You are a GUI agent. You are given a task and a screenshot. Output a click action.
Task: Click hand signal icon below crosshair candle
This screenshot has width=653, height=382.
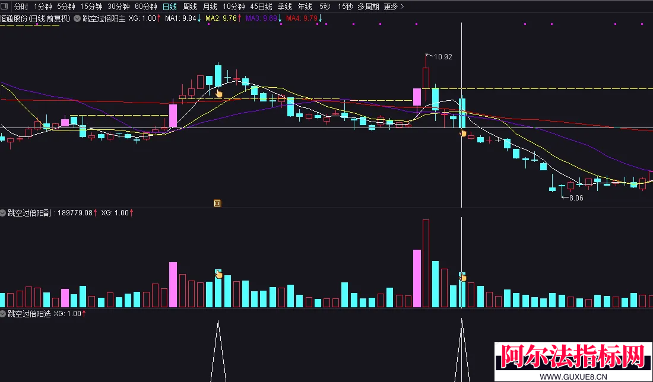coord(463,133)
